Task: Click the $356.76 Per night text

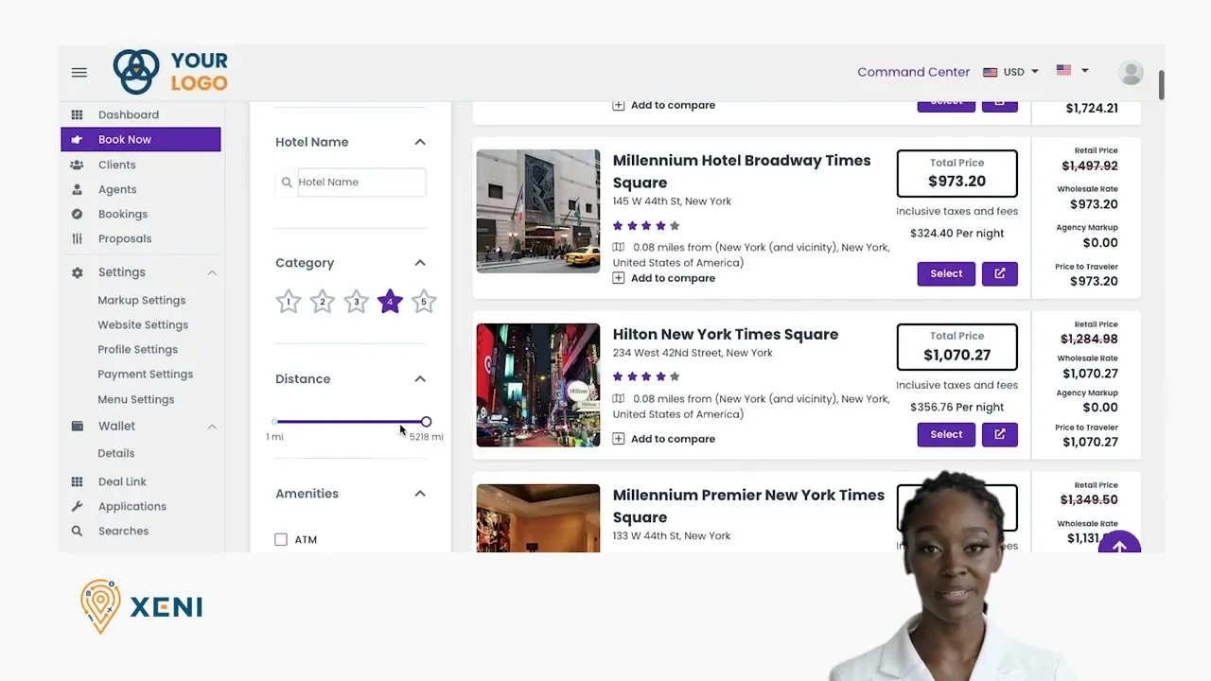Action: [x=957, y=408]
